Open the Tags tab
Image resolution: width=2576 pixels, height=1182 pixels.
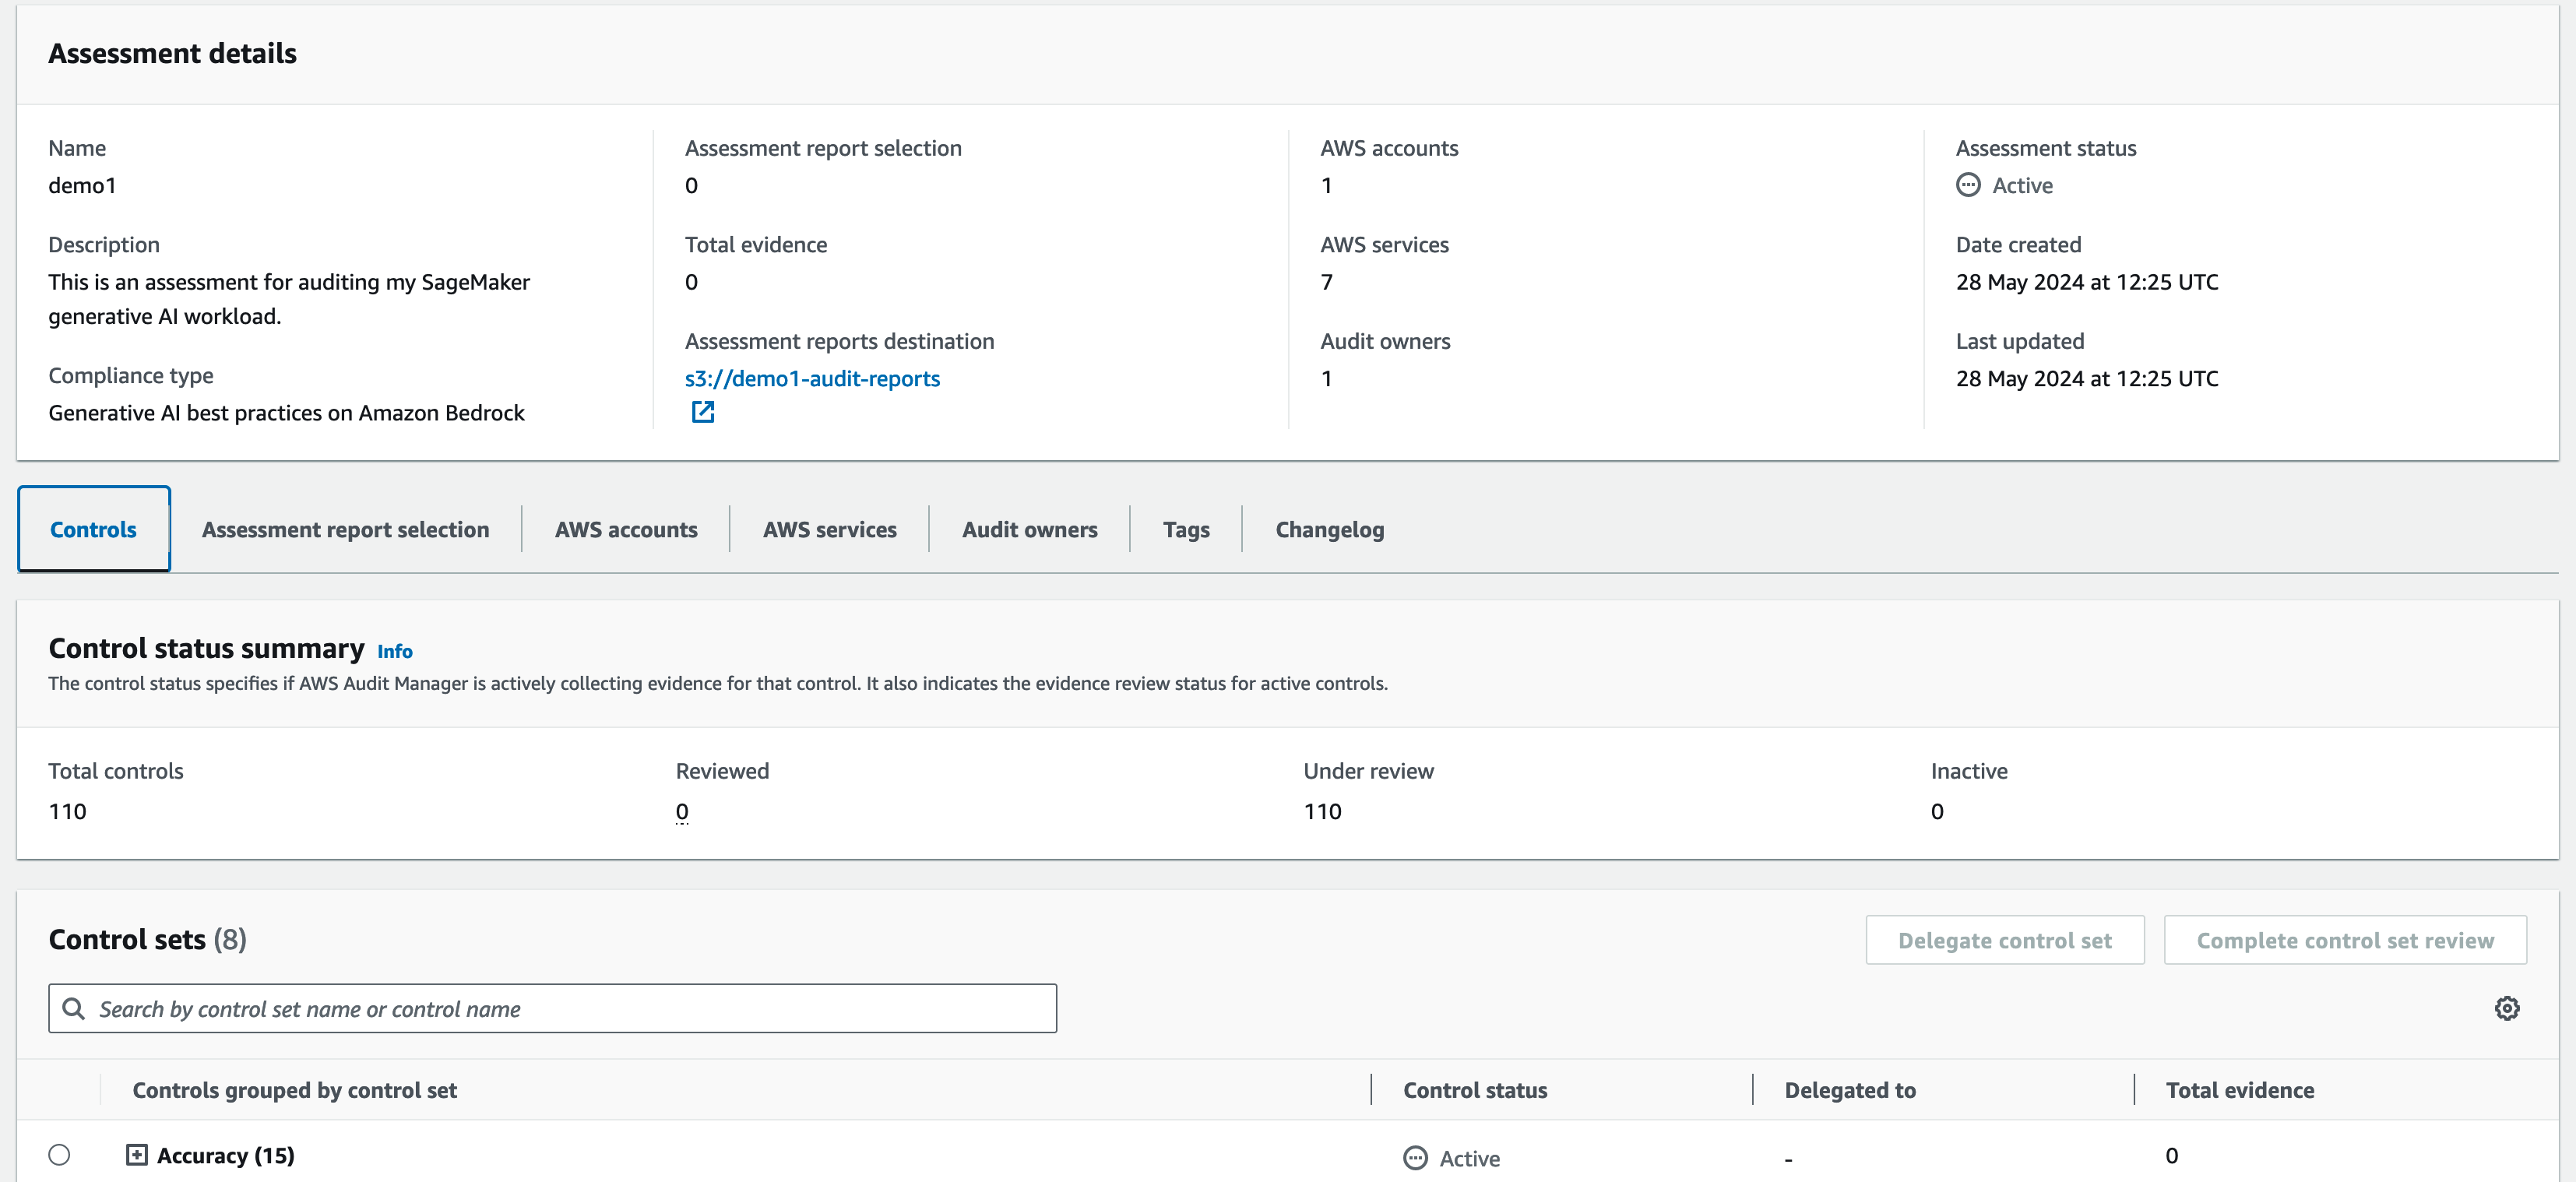1186,529
